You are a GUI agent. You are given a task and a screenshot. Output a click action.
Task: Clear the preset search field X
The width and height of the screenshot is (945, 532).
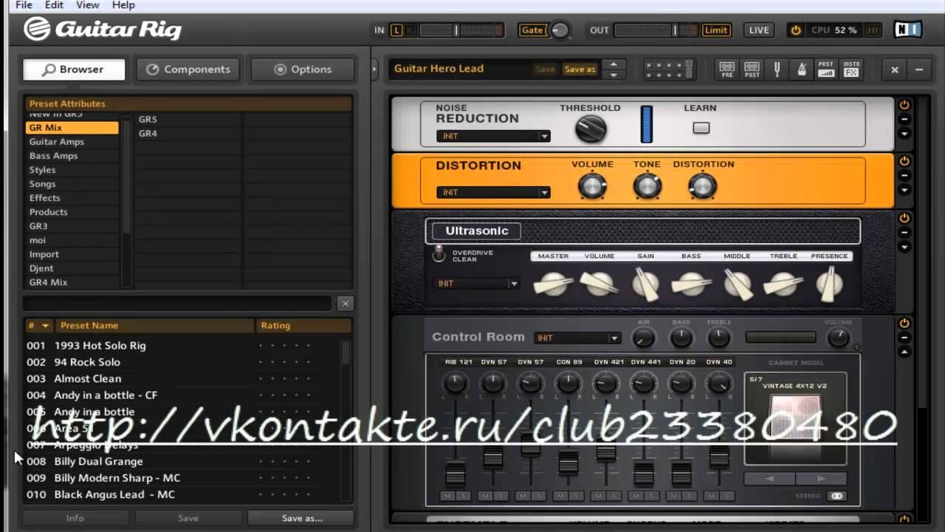click(345, 304)
